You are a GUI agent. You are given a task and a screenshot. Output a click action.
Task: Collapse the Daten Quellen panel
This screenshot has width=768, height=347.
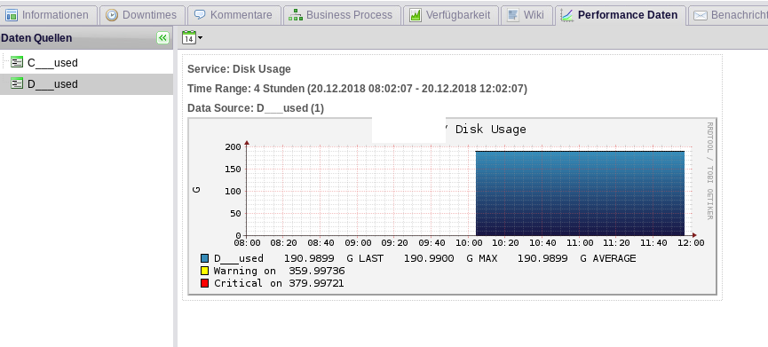[162, 37]
